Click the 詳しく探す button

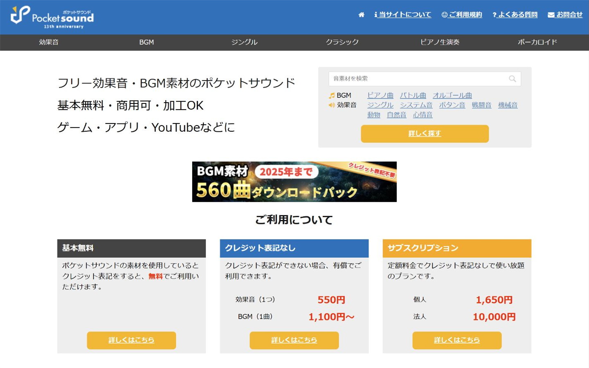click(425, 134)
